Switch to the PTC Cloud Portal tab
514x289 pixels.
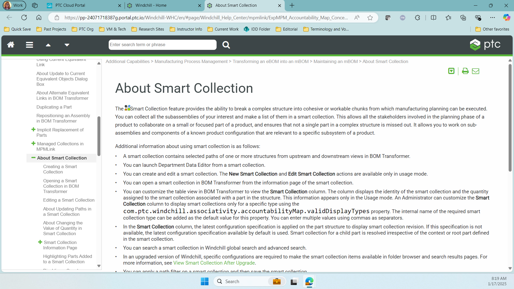pos(70,5)
